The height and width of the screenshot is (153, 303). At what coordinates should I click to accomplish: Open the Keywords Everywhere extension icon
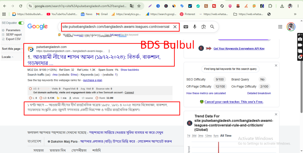pos(166,6)
